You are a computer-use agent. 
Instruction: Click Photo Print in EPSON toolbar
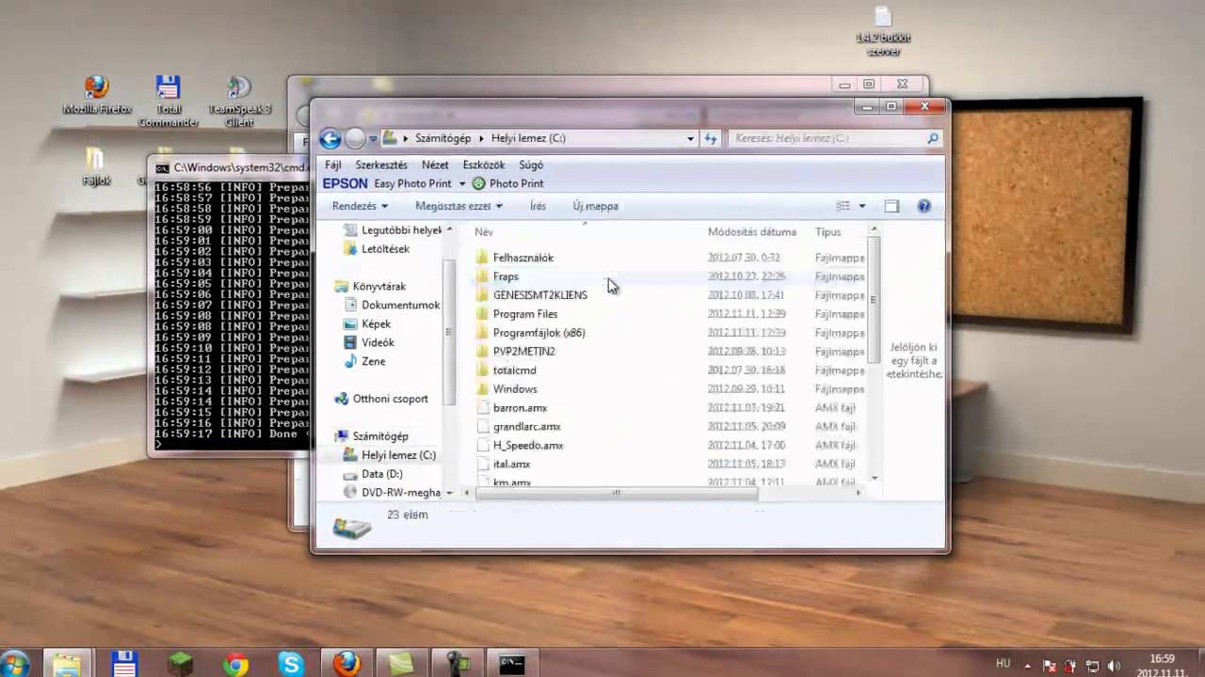coord(516,183)
